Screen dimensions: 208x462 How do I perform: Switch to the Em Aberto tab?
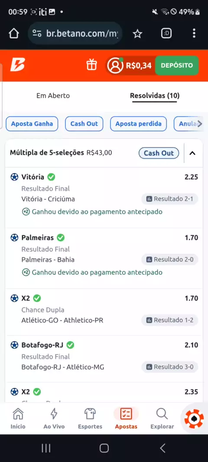(x=53, y=96)
